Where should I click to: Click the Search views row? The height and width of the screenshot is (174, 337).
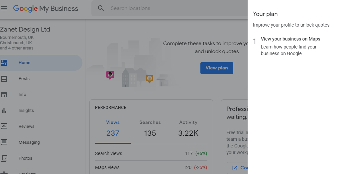151,153
